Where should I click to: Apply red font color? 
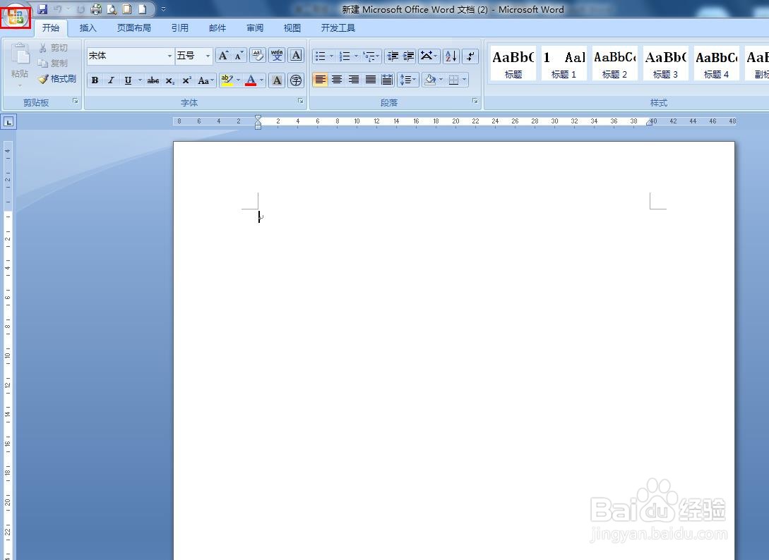tap(251, 80)
